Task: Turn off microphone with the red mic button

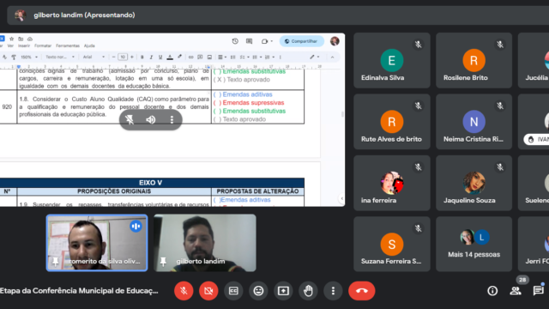Action: 184,291
